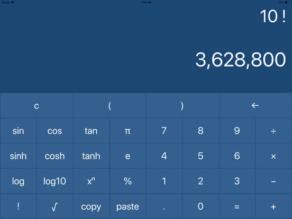This screenshot has height=219, width=292.
Task: Insert the pi constant
Action: tap(128, 131)
